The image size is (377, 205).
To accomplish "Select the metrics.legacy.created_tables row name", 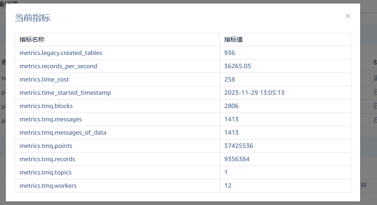I will coord(61,53).
